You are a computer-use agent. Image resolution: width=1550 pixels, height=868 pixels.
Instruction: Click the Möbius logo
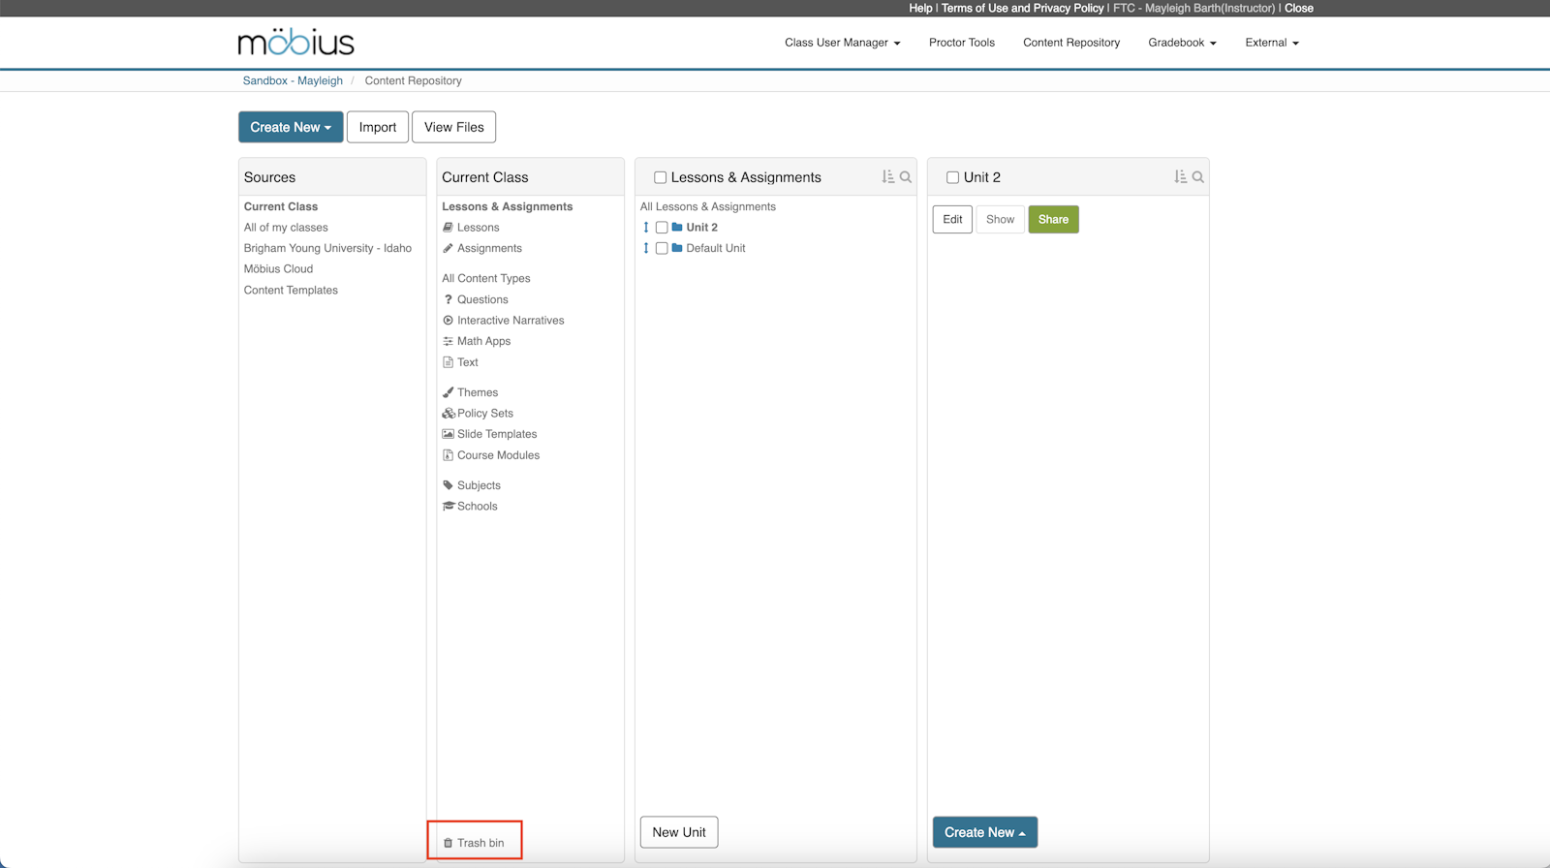tap(296, 43)
